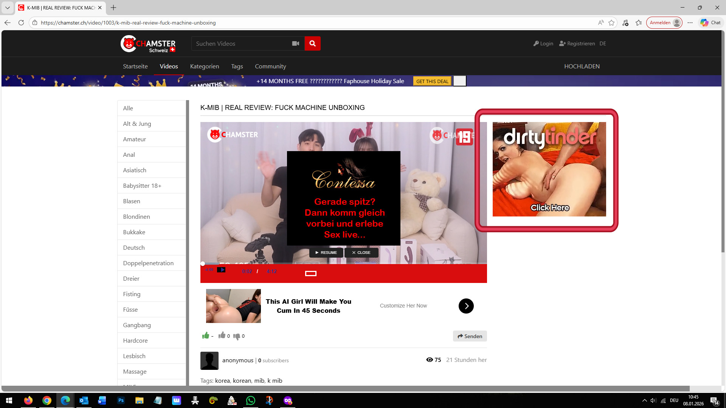Open the Kategorien navigation tab
Screen dimensions: 726x408
[x=204, y=66]
